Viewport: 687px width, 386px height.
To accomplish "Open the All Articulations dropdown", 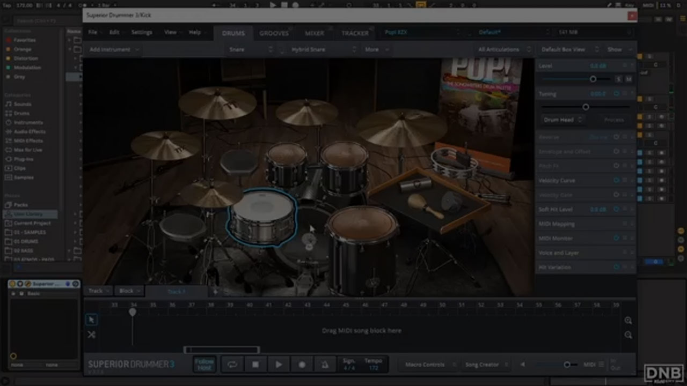I will coord(504,49).
